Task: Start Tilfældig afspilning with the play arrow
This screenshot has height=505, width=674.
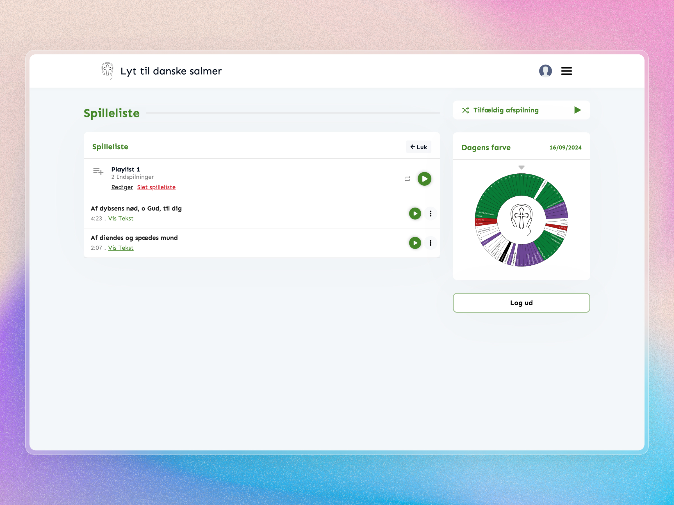Action: (x=577, y=110)
